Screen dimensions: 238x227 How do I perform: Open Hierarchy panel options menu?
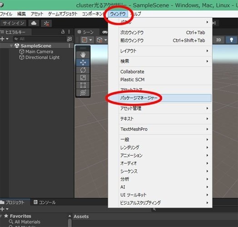tap(69, 32)
